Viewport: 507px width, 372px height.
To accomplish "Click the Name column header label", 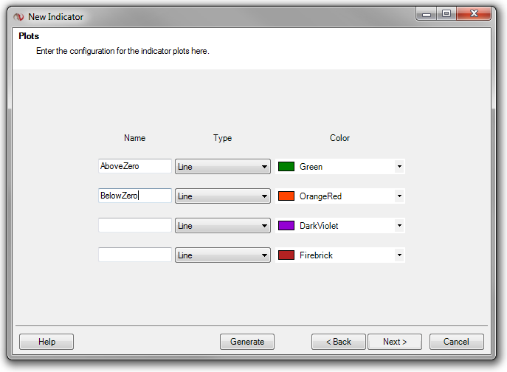I will click(134, 138).
